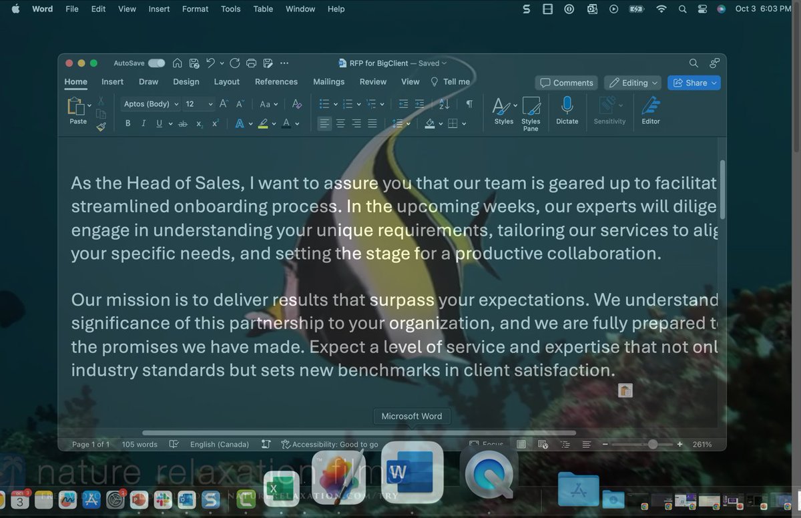This screenshot has width=801, height=518.
Task: Toggle strikethrough formatting
Action: tap(182, 123)
